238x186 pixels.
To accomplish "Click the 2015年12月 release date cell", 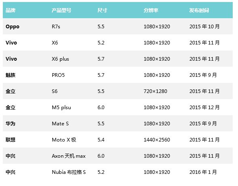I will click(x=204, y=108).
